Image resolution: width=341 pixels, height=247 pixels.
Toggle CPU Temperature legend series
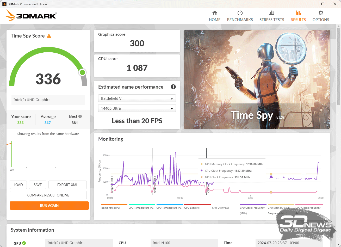[x=142, y=206]
